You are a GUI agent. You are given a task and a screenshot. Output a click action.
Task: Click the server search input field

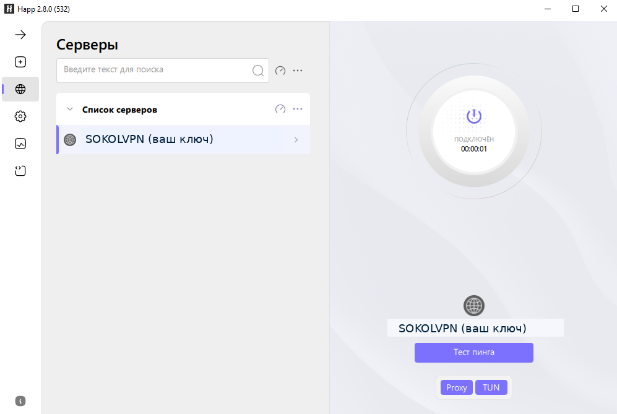[x=155, y=70]
